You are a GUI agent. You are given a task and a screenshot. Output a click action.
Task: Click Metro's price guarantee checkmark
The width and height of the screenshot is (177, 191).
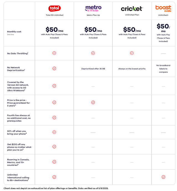tap(93, 103)
